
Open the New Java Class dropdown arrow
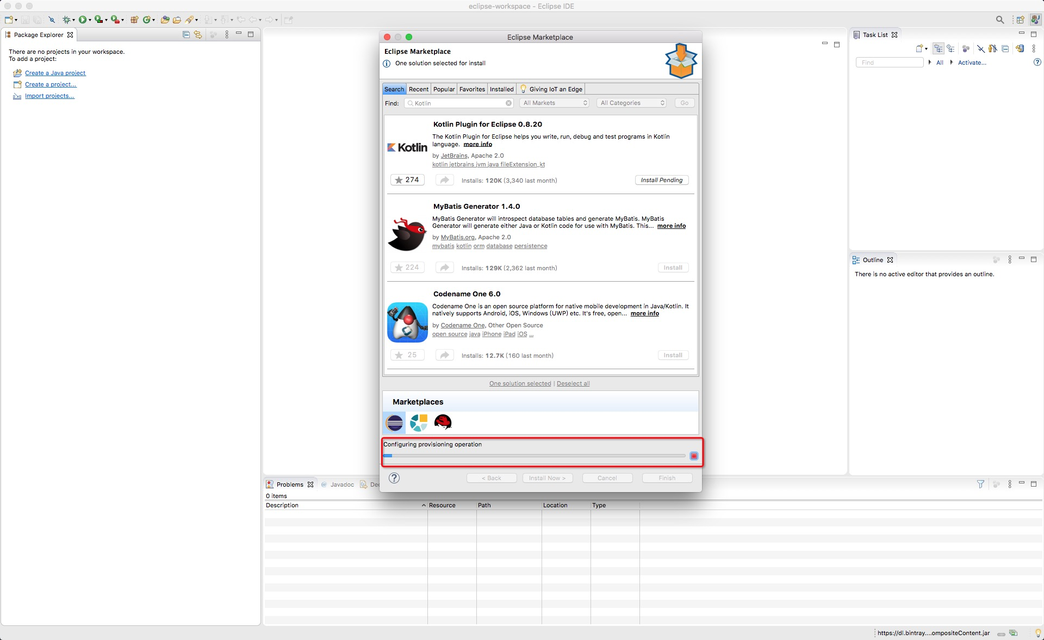pos(154,20)
